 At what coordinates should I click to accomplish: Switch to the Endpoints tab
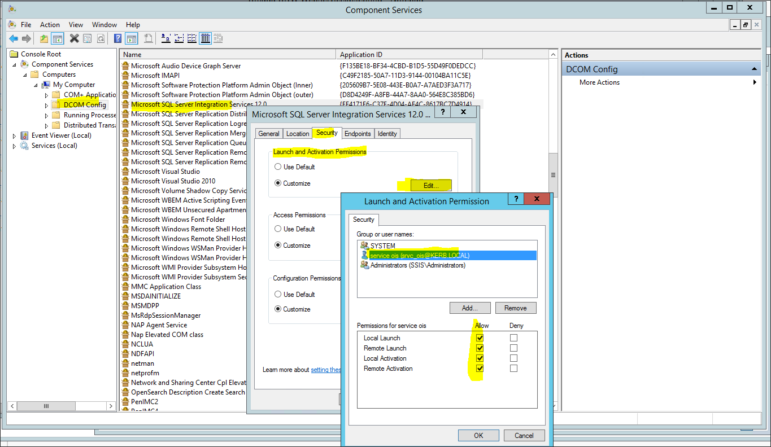click(358, 134)
